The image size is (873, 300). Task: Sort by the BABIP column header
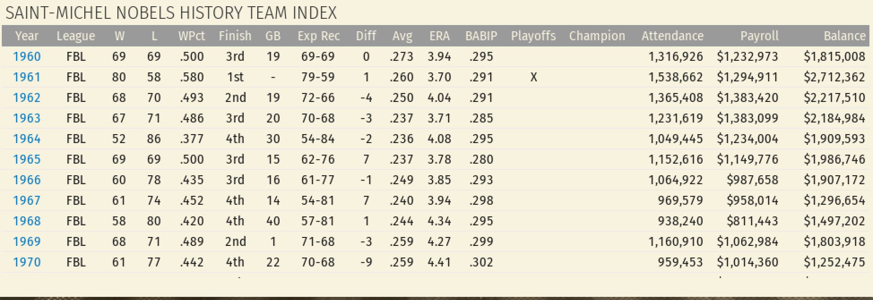click(x=481, y=36)
